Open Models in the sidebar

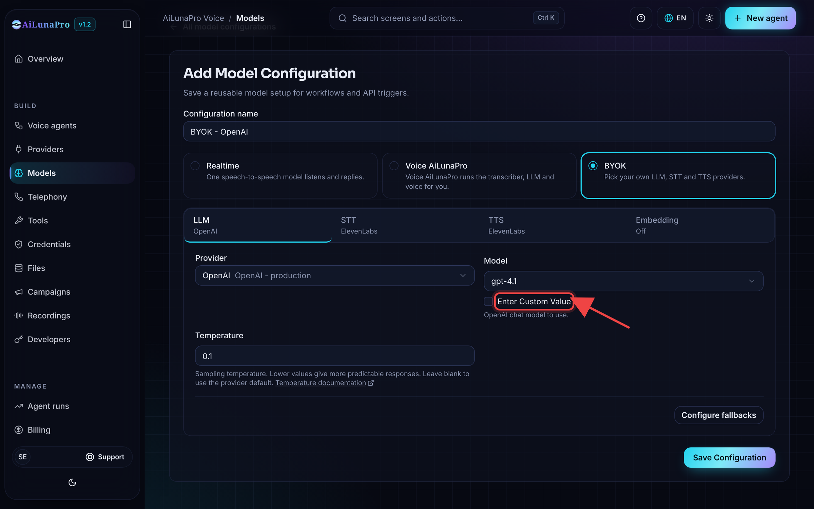(72, 173)
